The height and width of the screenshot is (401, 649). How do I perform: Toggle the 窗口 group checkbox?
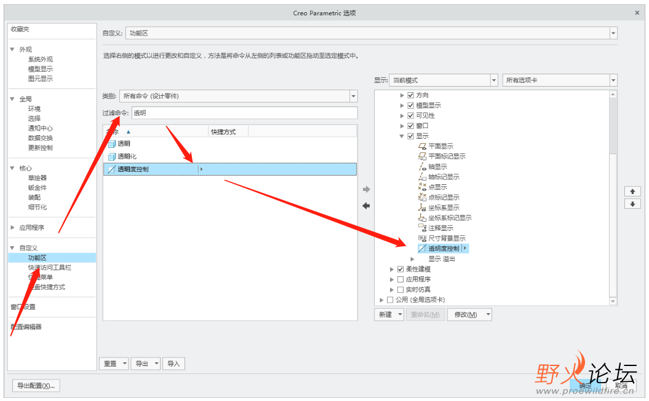pos(410,126)
